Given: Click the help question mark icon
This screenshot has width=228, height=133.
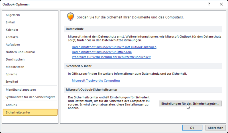Looking at the screenshot, I should point(209,4).
